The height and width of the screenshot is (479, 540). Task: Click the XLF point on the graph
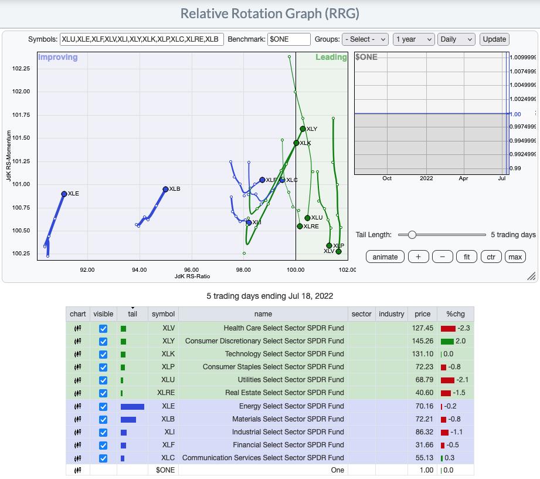point(263,180)
